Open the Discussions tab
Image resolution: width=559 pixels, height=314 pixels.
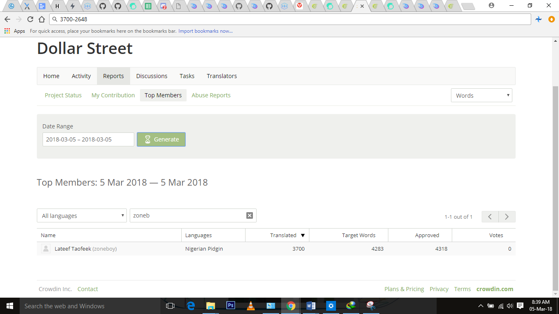point(152,76)
